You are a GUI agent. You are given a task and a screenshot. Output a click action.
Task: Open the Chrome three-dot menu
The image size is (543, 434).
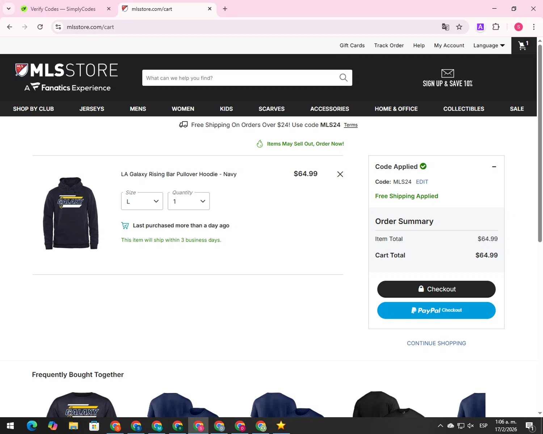[x=534, y=27]
